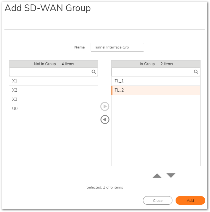
Task: Move selected interface down with down triangle
Action: 171,176
